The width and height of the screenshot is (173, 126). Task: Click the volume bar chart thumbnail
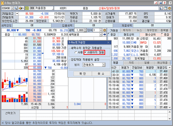(x=15, y=97)
